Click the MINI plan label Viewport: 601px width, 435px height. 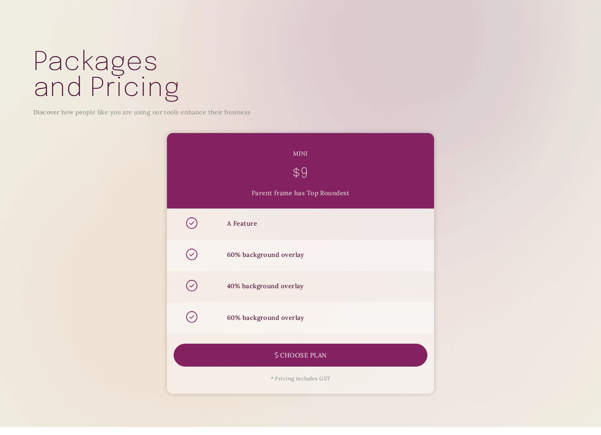point(300,153)
